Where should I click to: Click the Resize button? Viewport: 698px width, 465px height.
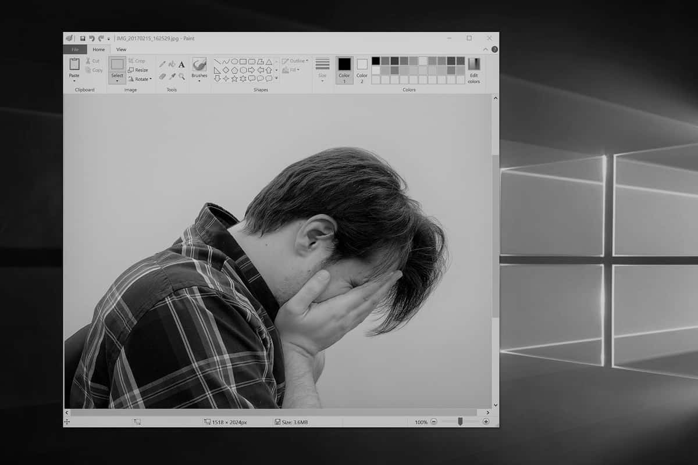tap(138, 70)
